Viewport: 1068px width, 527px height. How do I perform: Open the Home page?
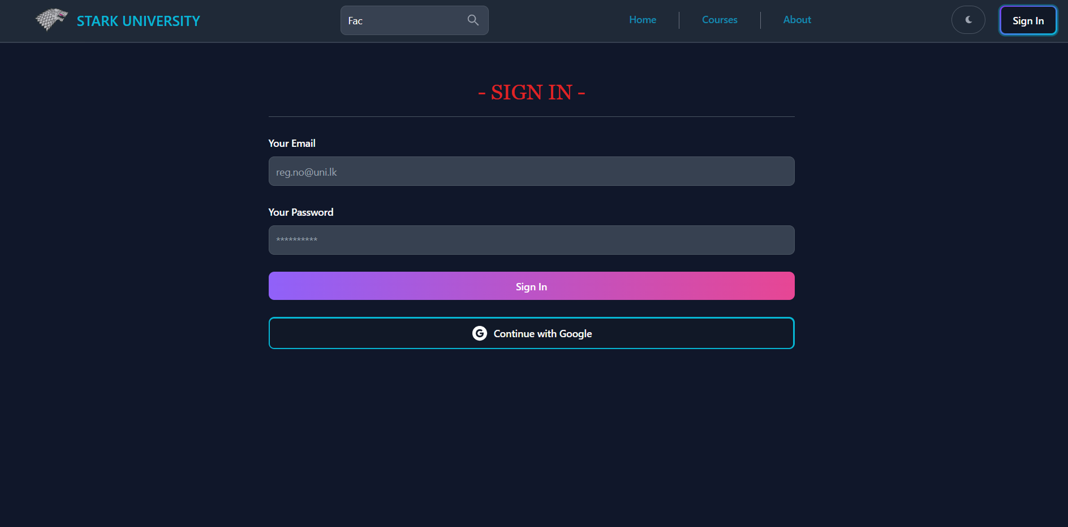click(x=642, y=20)
